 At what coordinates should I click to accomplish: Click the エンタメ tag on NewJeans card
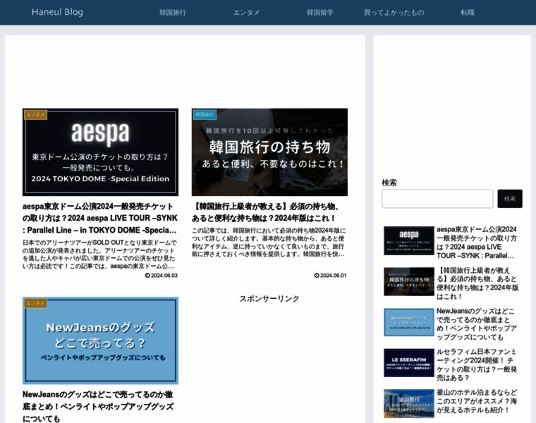click(35, 302)
